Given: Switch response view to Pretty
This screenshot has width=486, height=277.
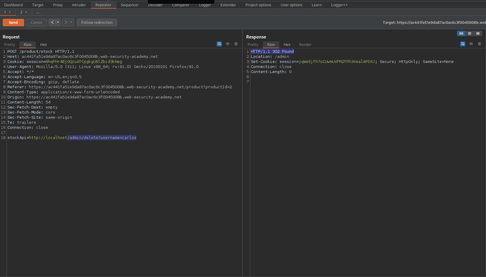Looking at the screenshot, I should point(253,45).
